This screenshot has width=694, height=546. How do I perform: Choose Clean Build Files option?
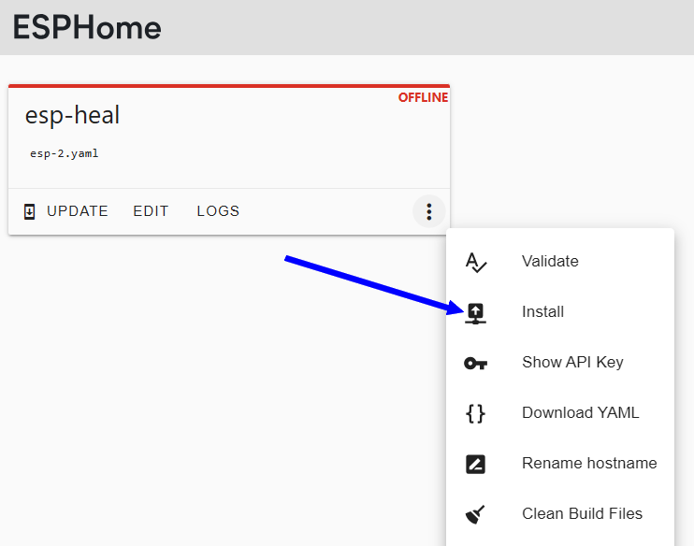[582, 514]
